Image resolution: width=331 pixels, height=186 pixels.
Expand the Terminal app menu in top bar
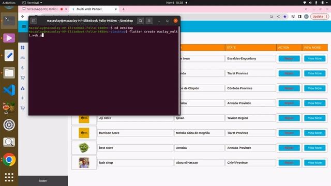pos(32,3)
